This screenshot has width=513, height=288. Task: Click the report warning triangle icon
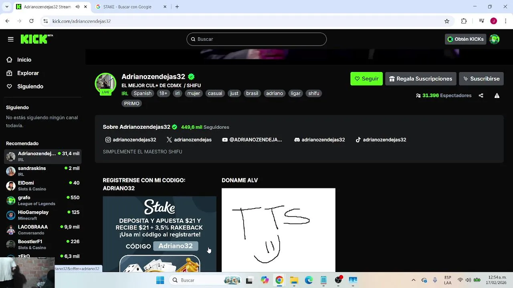[497, 96]
